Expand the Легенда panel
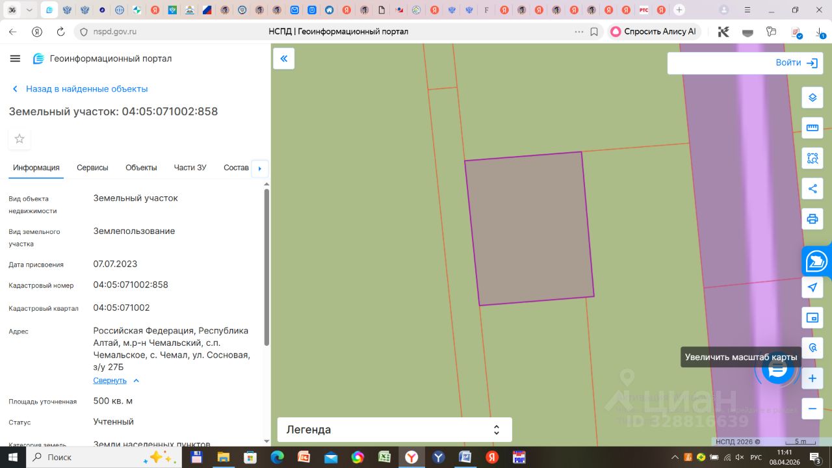 point(395,430)
